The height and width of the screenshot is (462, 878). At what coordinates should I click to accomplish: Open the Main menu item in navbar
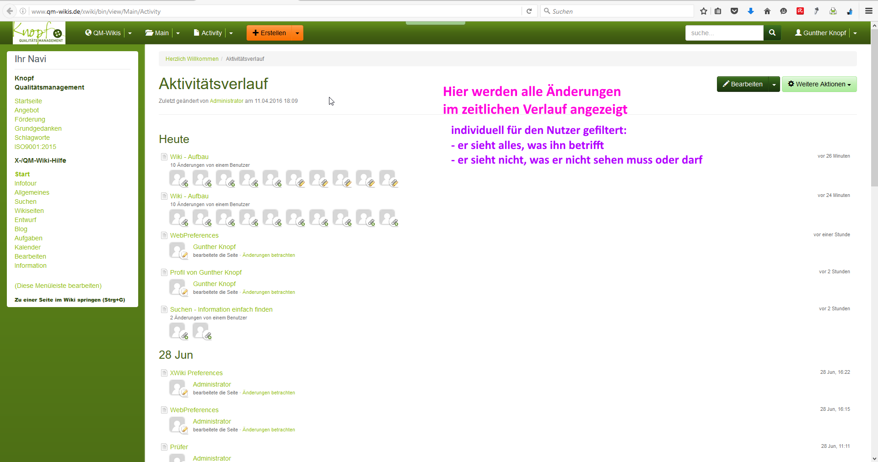(157, 33)
